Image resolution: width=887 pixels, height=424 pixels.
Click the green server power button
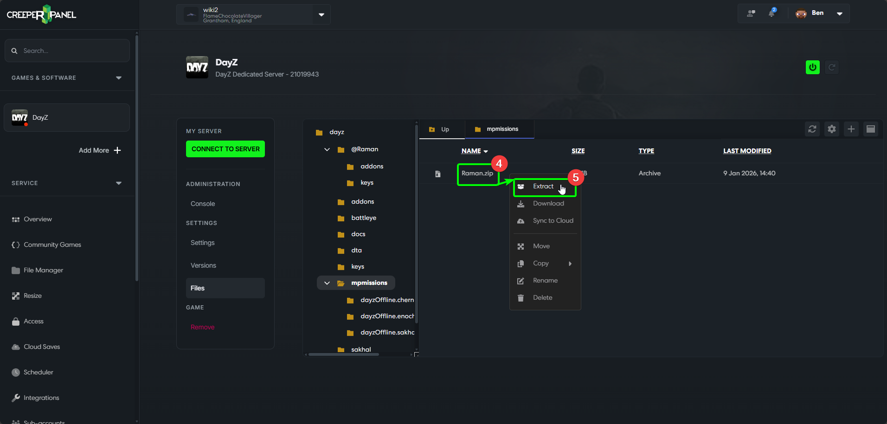pos(812,67)
